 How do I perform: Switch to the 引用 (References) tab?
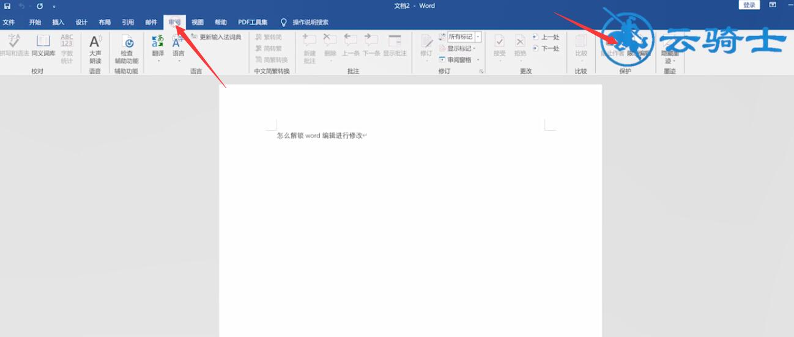pos(128,23)
